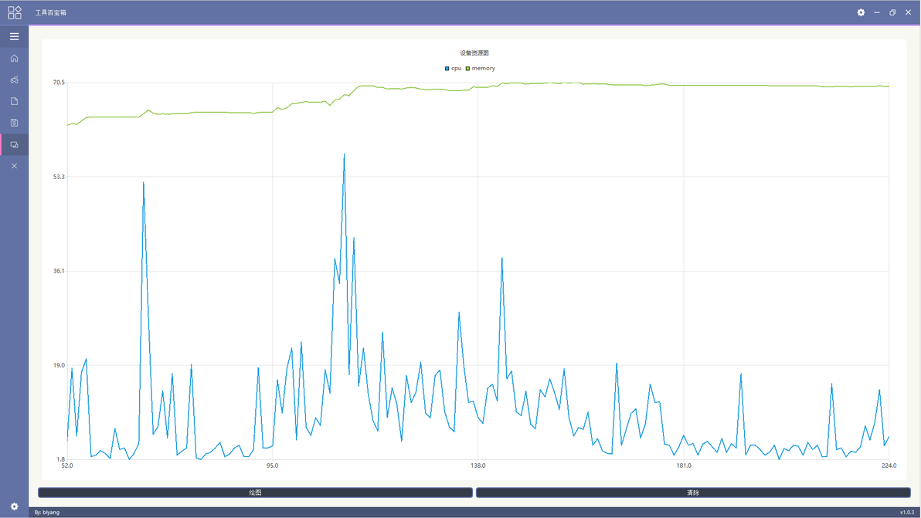This screenshot has height=518, width=921.
Task: Restore down the application window
Action: point(892,12)
